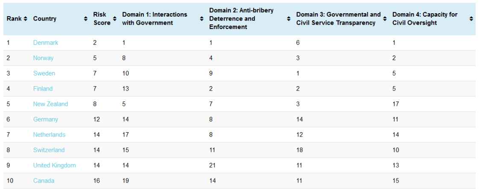The image size is (491, 189).
Task: Click the Switzerland link
Action: (49, 150)
